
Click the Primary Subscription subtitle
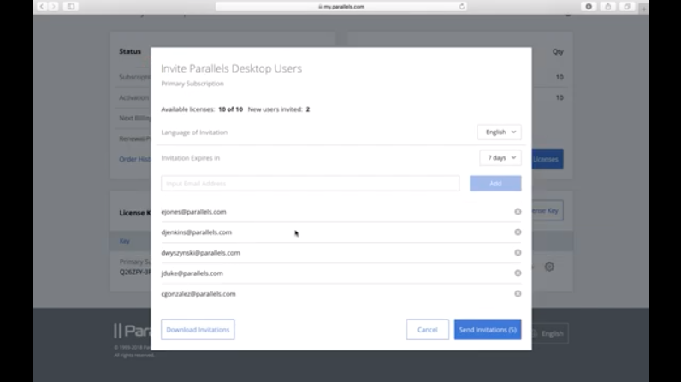[x=192, y=83]
